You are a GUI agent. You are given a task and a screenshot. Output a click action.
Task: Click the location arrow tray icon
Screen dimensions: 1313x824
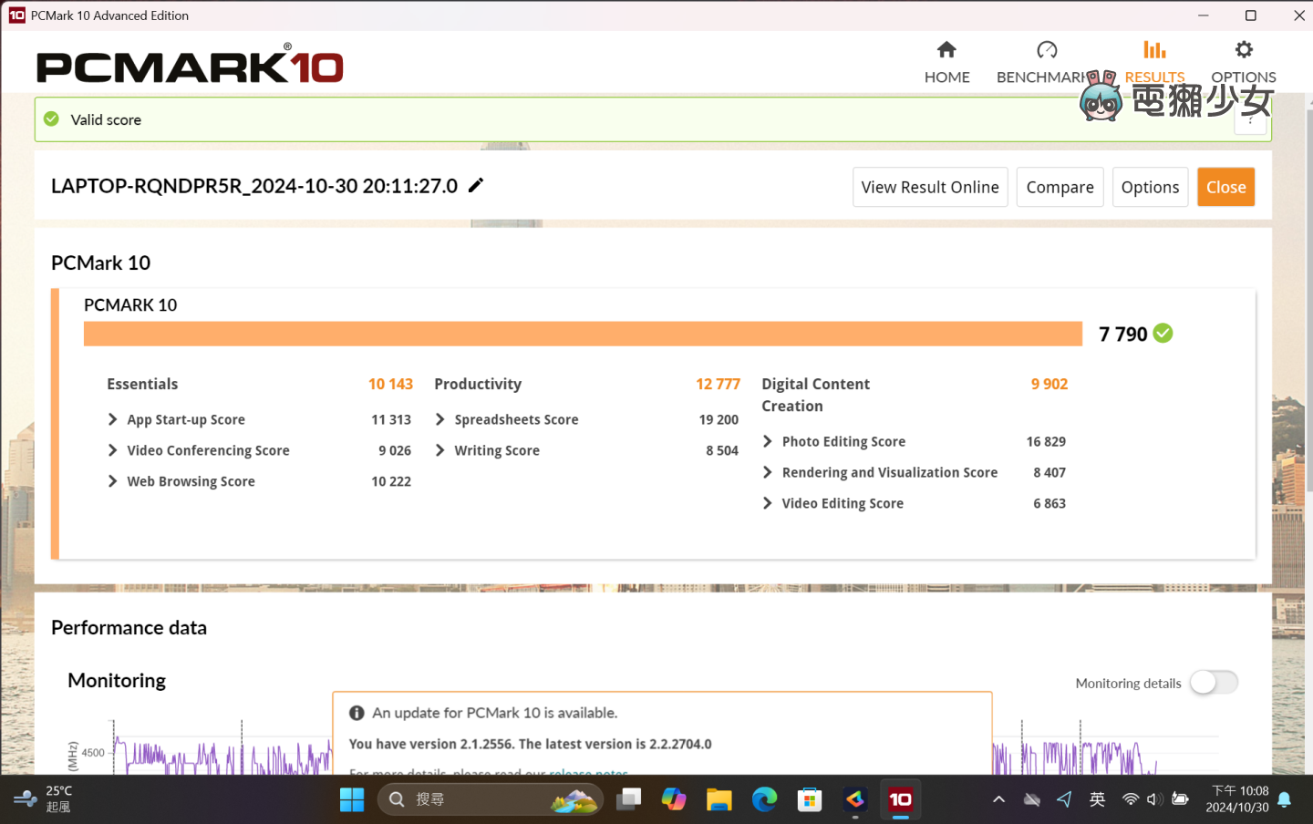1064,799
